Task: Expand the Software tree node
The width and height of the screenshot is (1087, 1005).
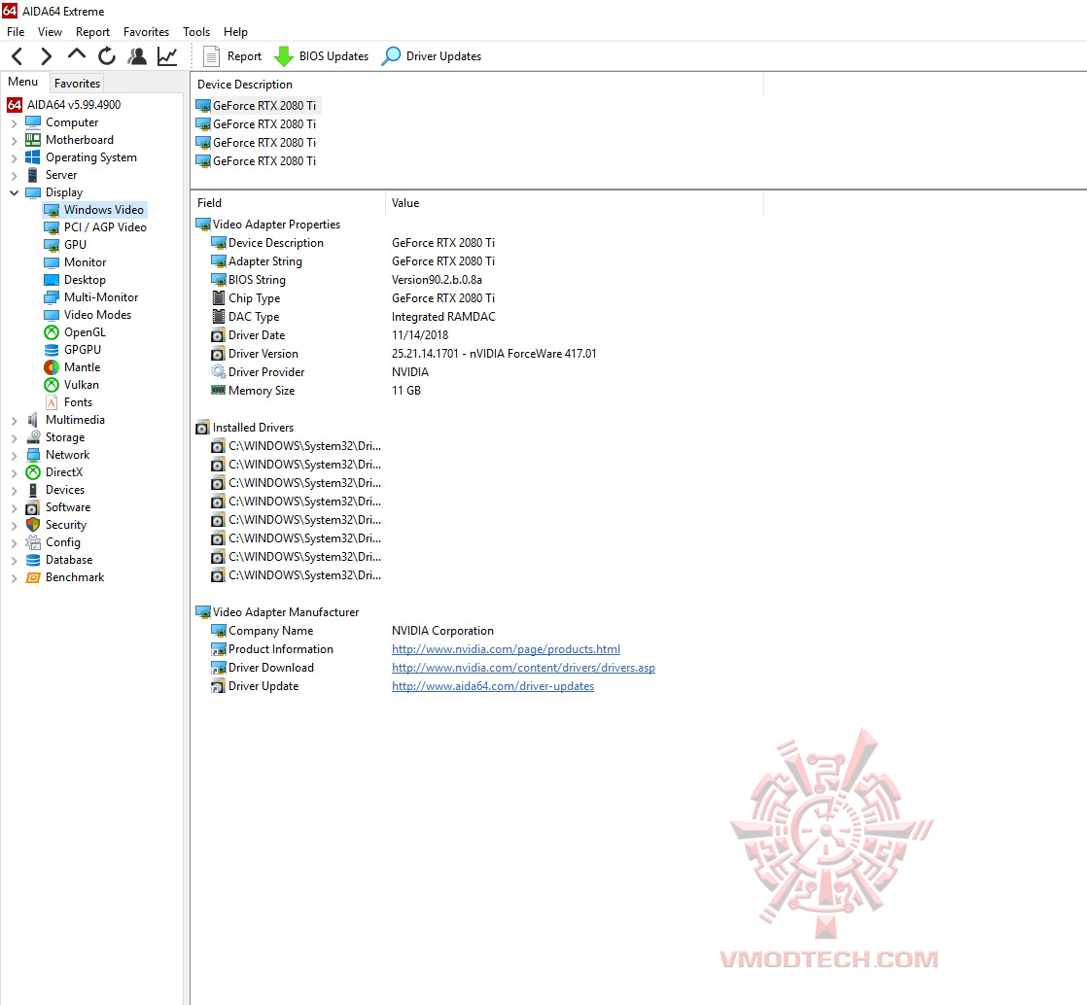Action: tap(14, 508)
